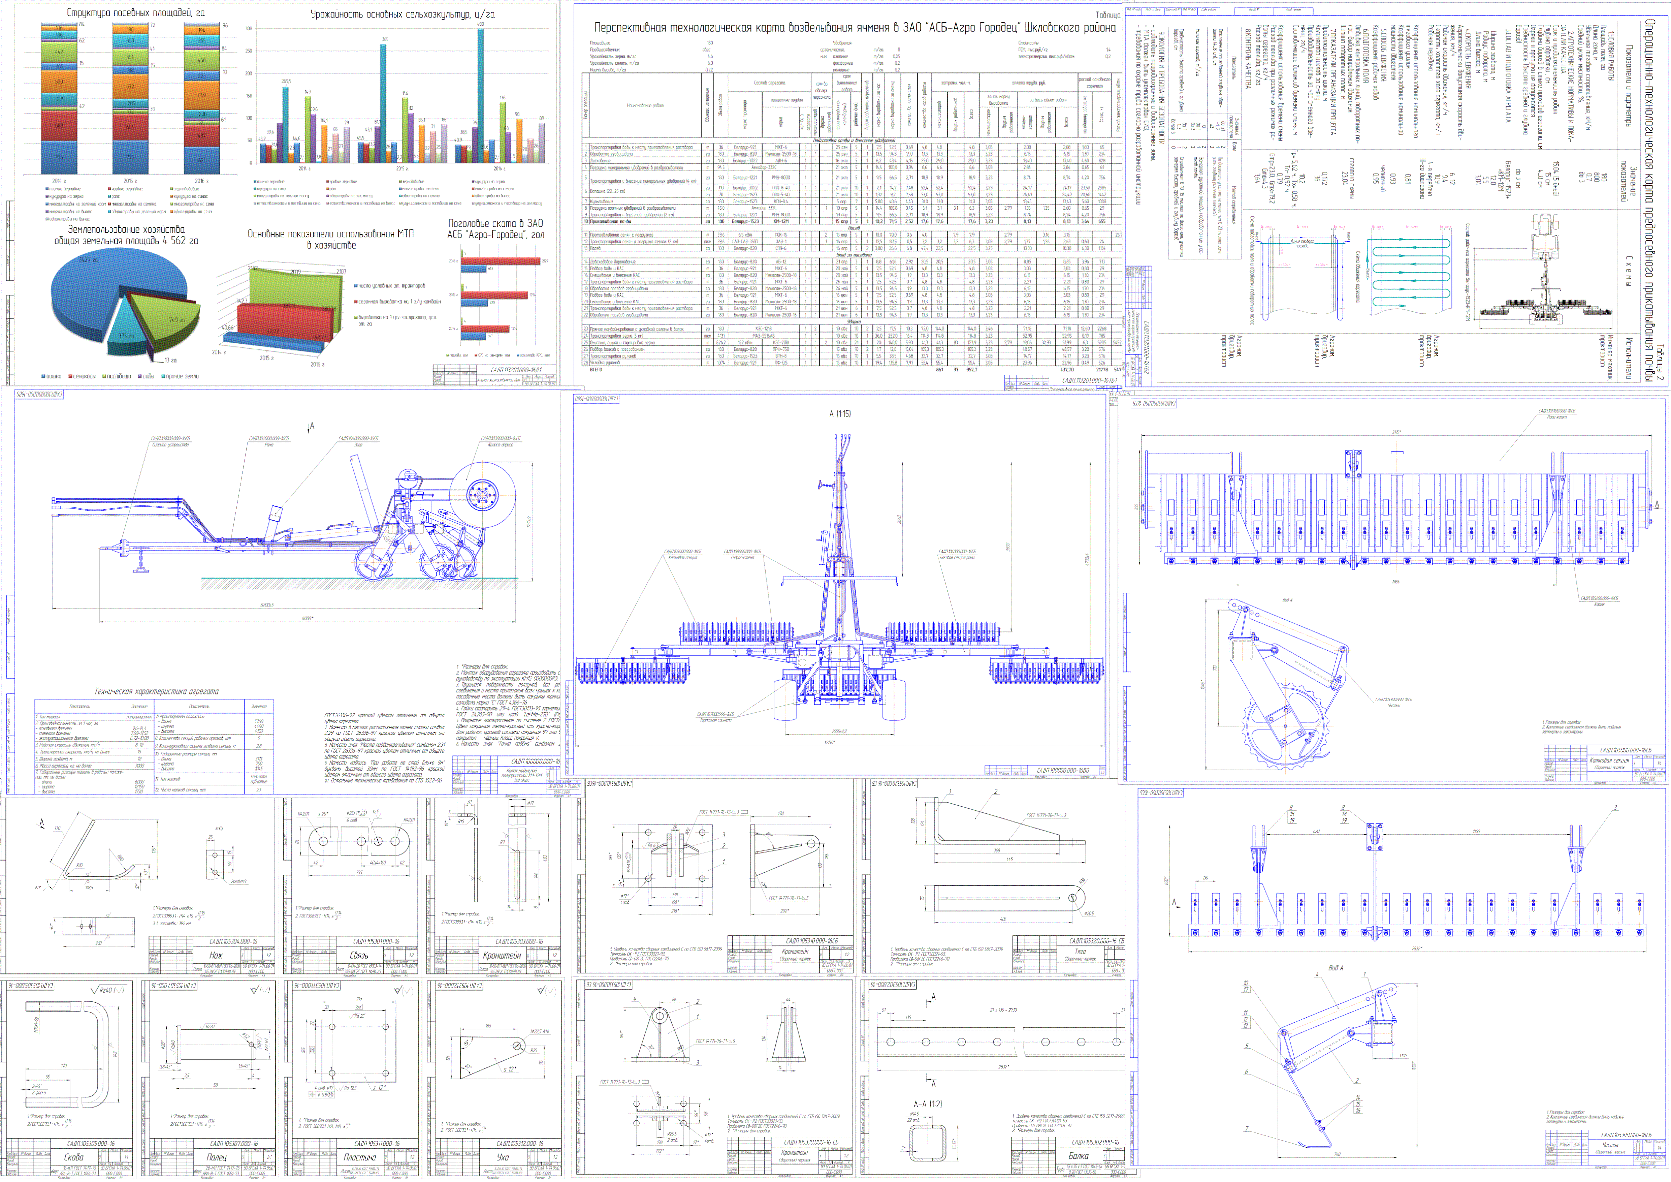The width and height of the screenshot is (1671, 1182).
Task: Click the drawing code 'САДП.105320.000-16 СБ'
Action: 1096,941
